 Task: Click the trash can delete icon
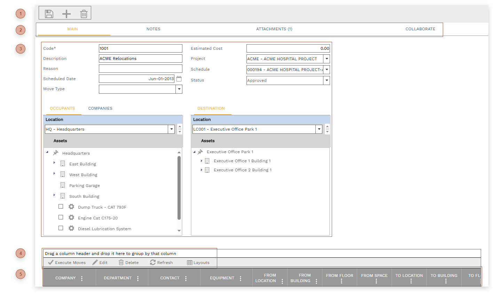coord(84,14)
